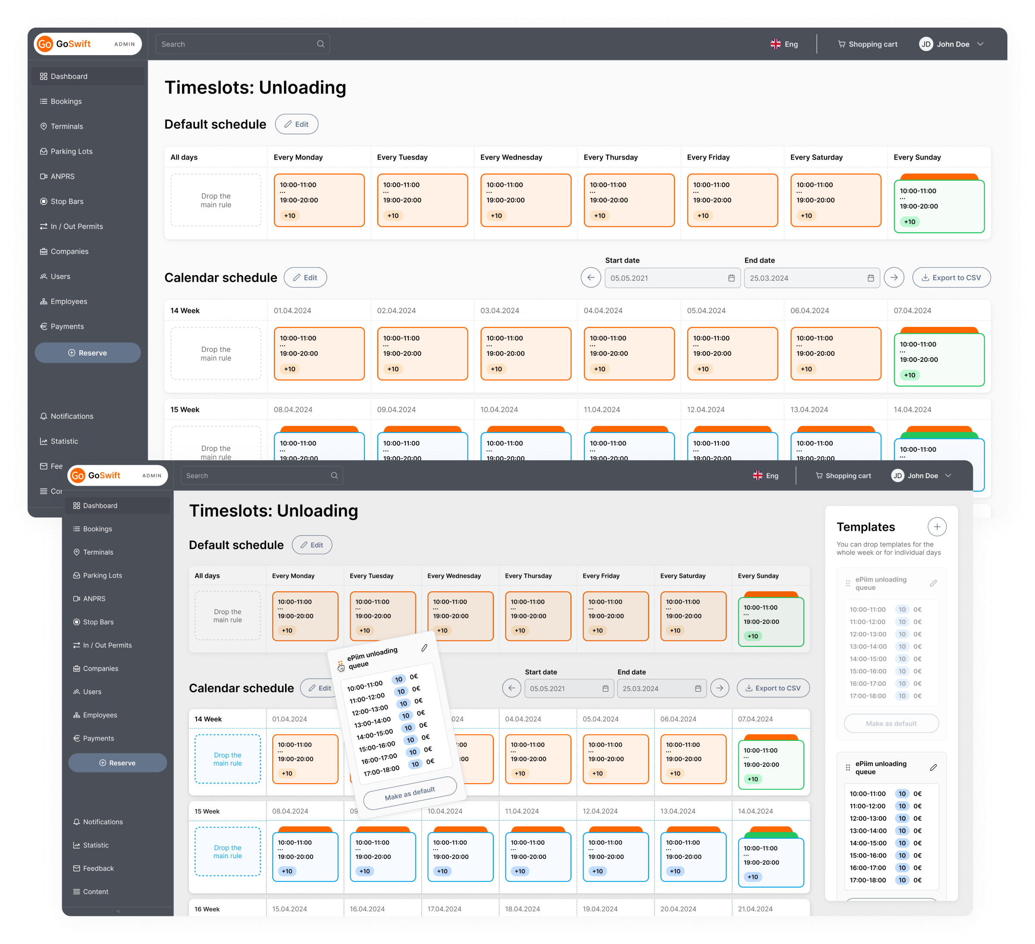
Task: Open Payments icon in front window sidebar
Action: [x=76, y=738]
